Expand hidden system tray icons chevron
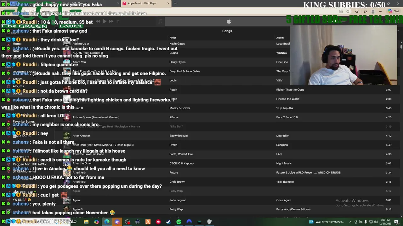 (351, 222)
